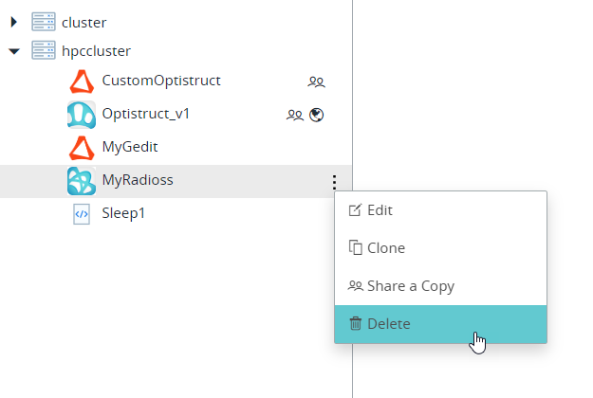The height and width of the screenshot is (398, 593).
Task: Click the shared users icon on Optistruct_v1
Action: pos(295,116)
